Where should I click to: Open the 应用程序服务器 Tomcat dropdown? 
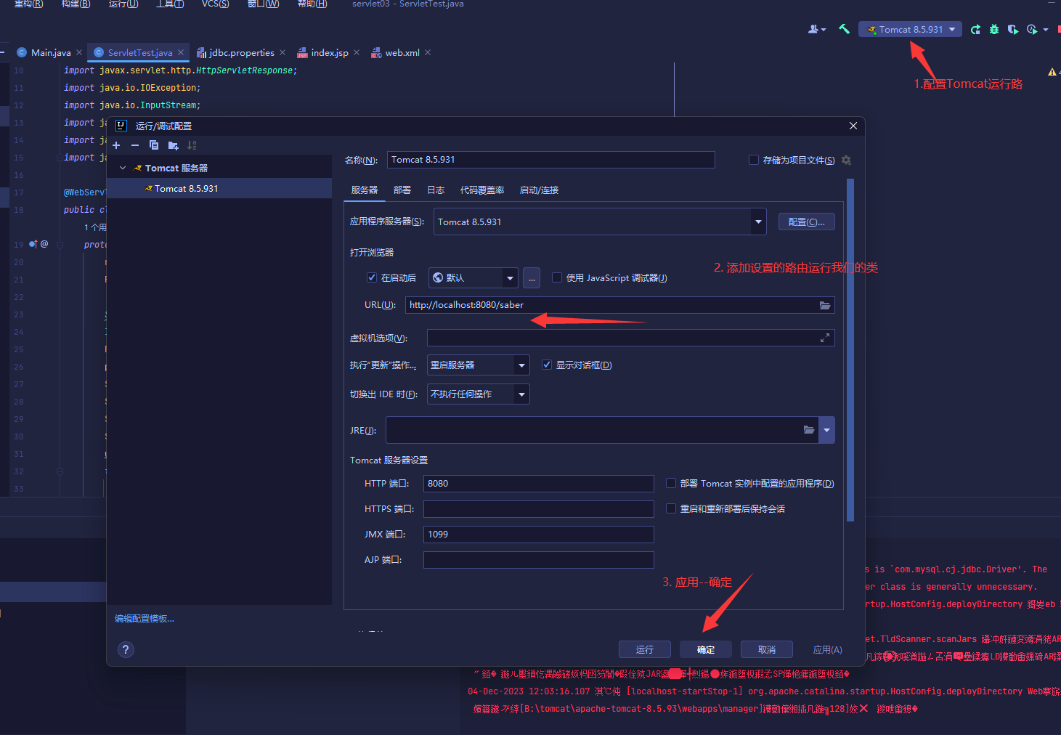click(x=758, y=222)
